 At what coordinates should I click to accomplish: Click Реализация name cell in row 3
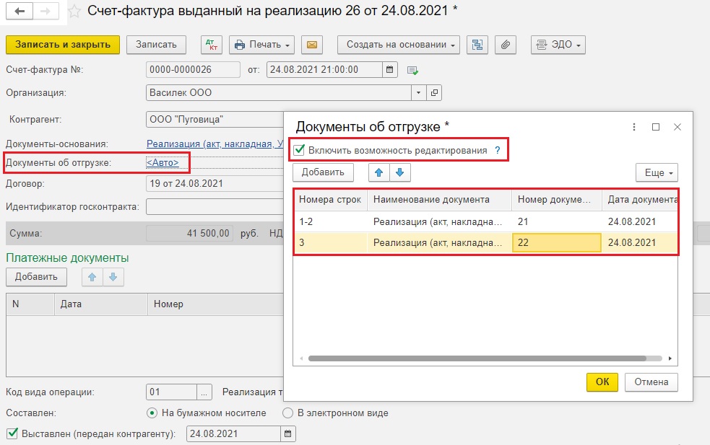[x=439, y=243]
